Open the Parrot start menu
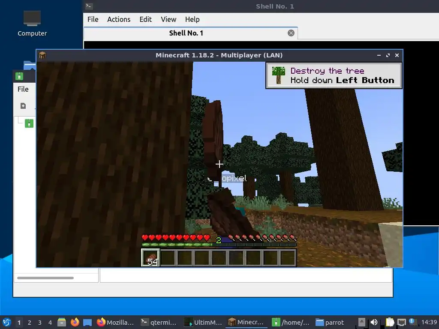The width and height of the screenshot is (439, 329). pyautogui.click(x=7, y=322)
